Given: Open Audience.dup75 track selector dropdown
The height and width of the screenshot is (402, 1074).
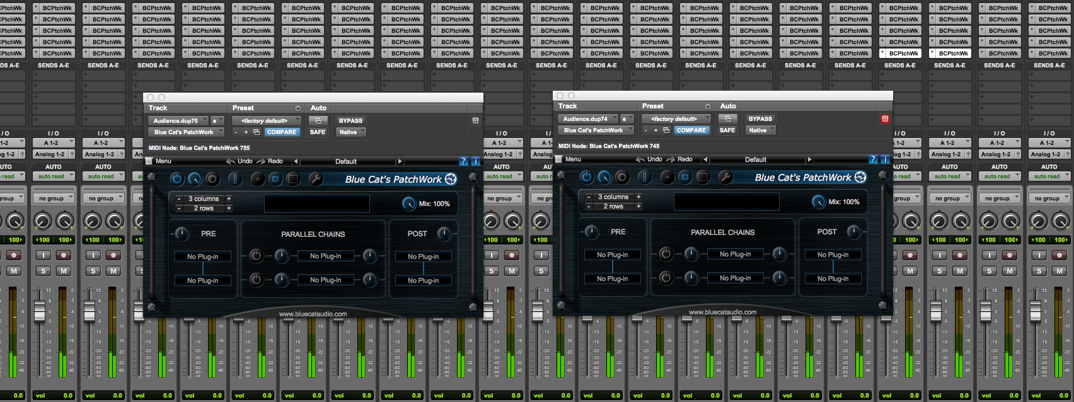Looking at the screenshot, I should coord(179,121).
